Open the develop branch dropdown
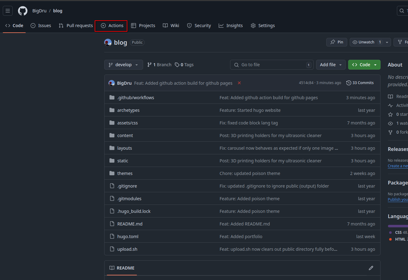The width and height of the screenshot is (408, 280). [124, 65]
